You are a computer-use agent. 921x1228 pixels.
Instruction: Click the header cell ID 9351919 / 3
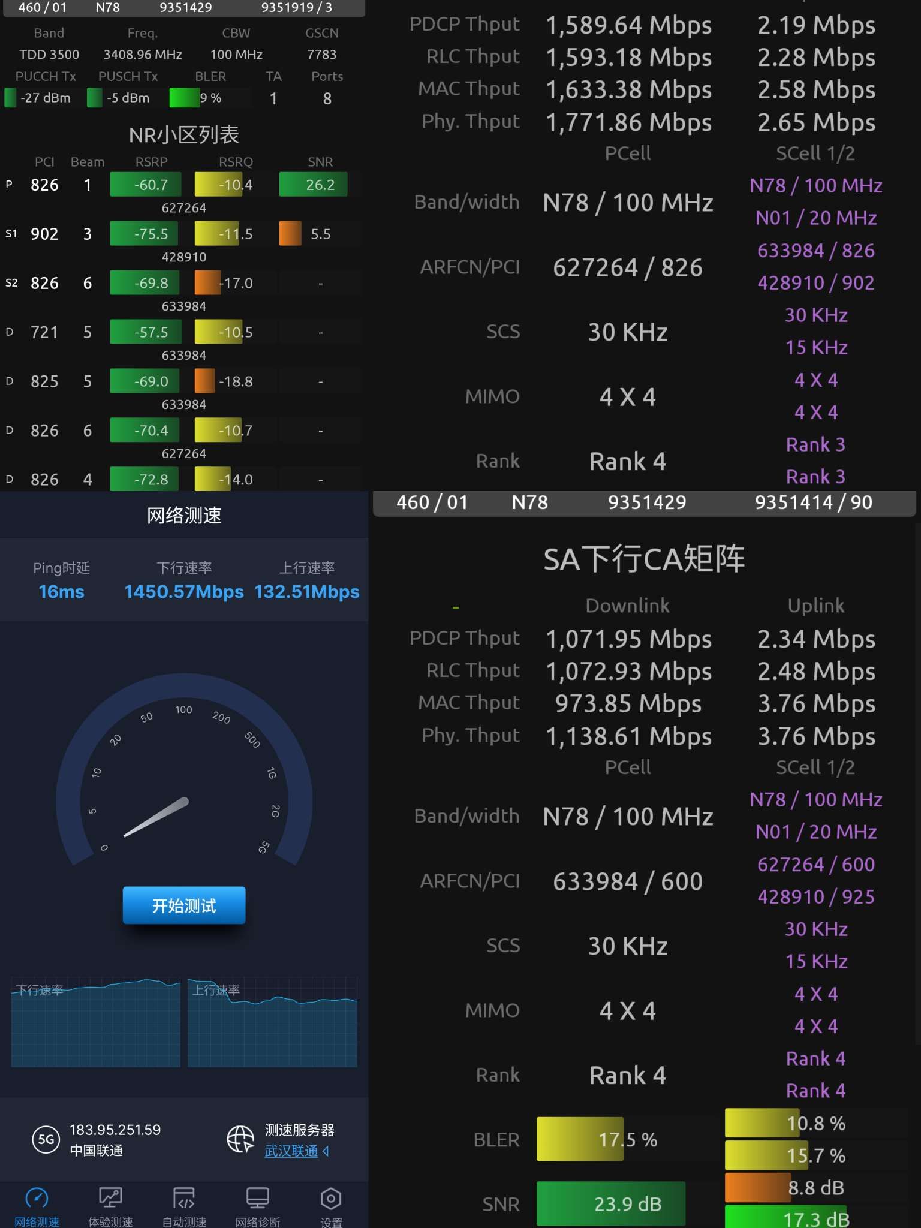pyautogui.click(x=297, y=8)
